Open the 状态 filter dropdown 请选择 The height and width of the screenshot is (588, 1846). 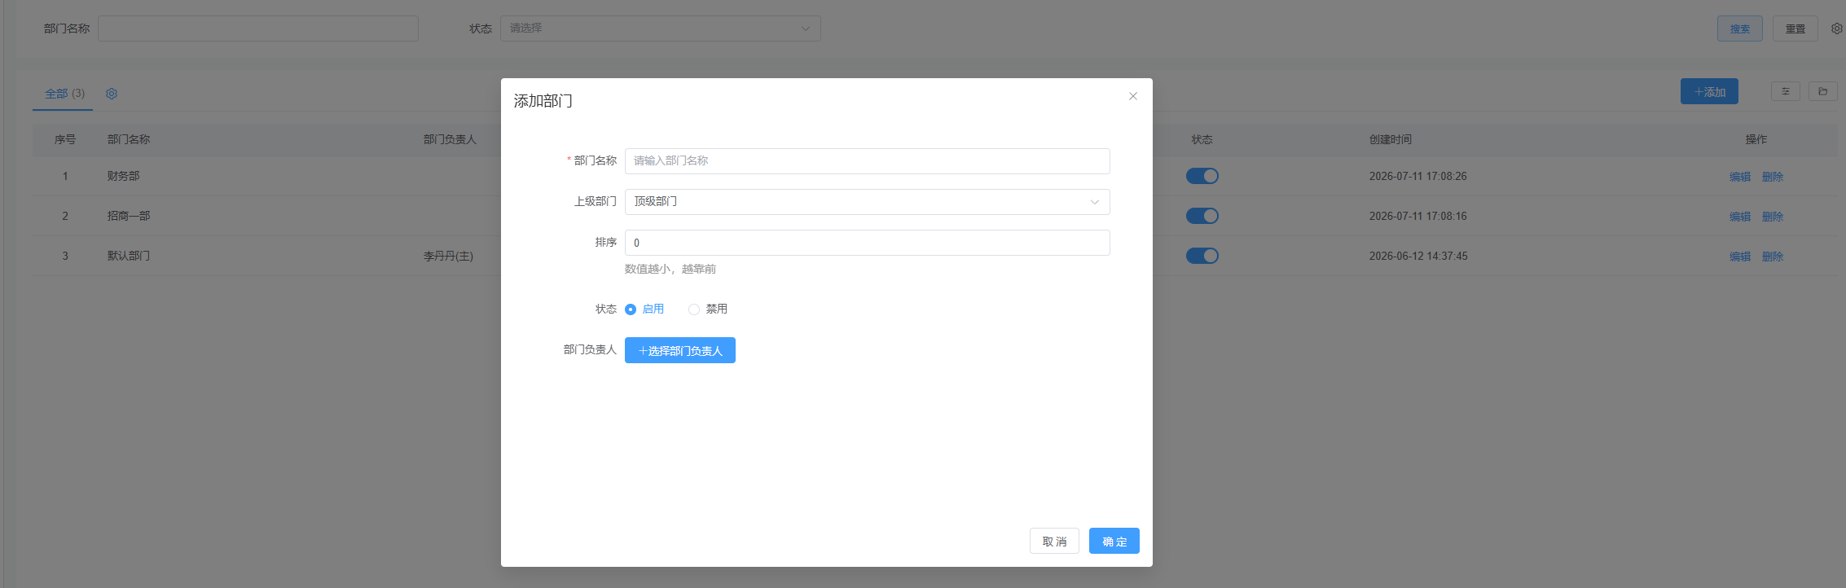click(x=660, y=29)
